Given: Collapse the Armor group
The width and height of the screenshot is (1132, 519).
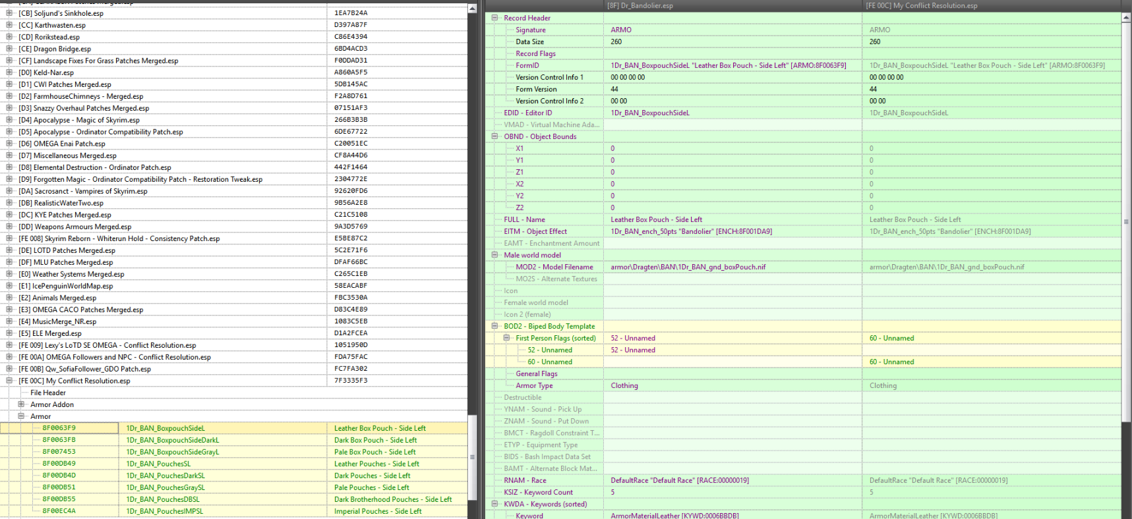Looking at the screenshot, I should [x=21, y=416].
